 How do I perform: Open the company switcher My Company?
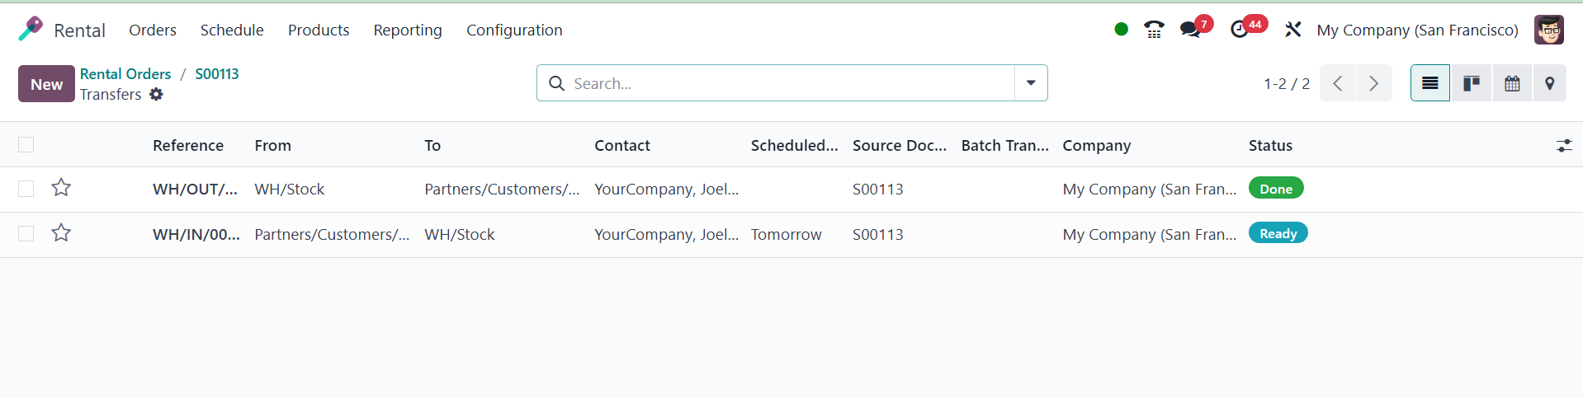click(x=1417, y=30)
